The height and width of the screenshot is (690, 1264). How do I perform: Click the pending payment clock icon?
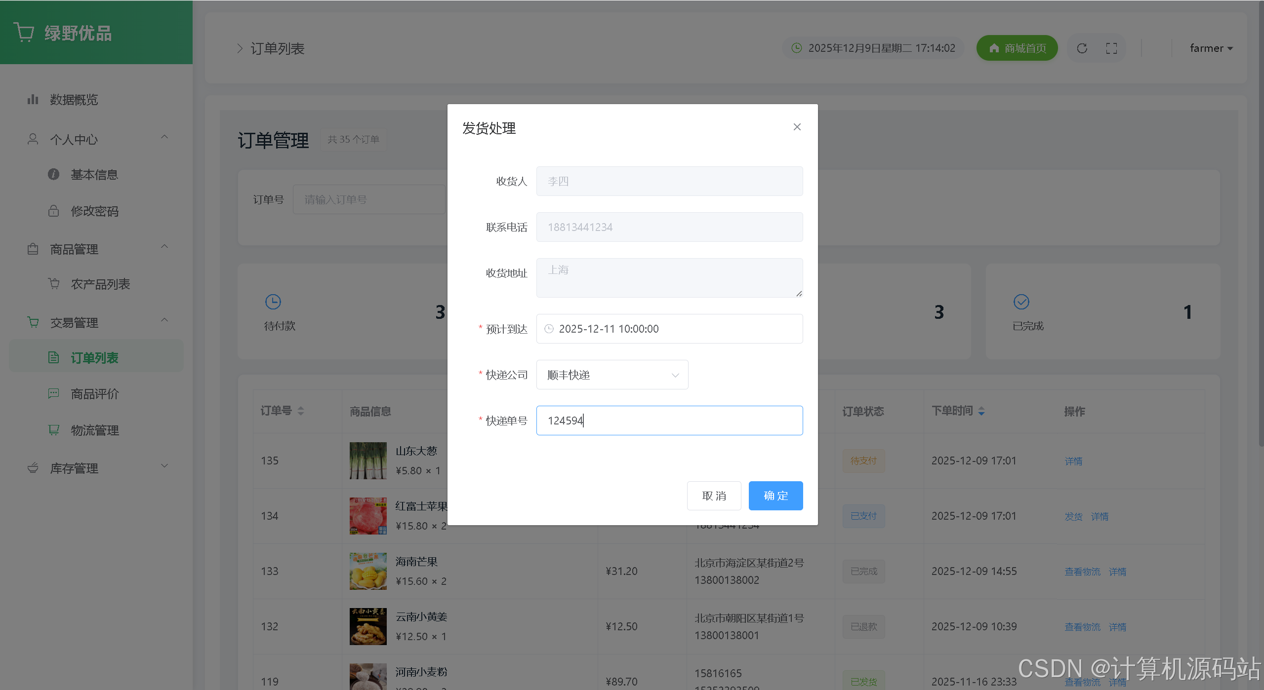pos(273,302)
